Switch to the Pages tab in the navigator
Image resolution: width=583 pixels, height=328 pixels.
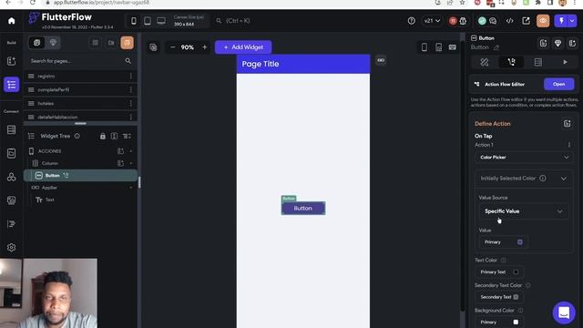36,43
